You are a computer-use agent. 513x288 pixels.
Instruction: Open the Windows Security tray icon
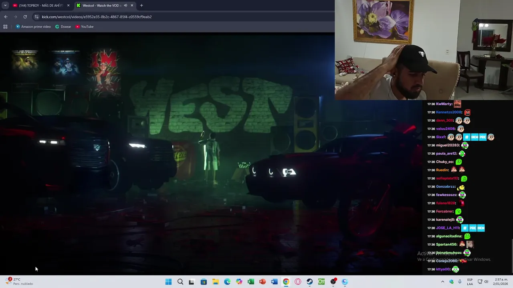(451, 282)
